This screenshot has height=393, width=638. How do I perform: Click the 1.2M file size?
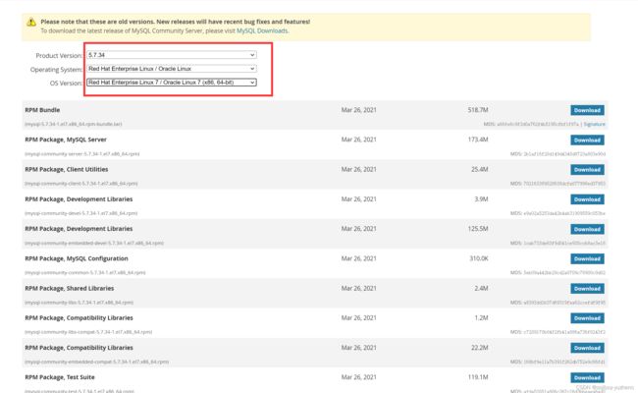click(x=481, y=318)
